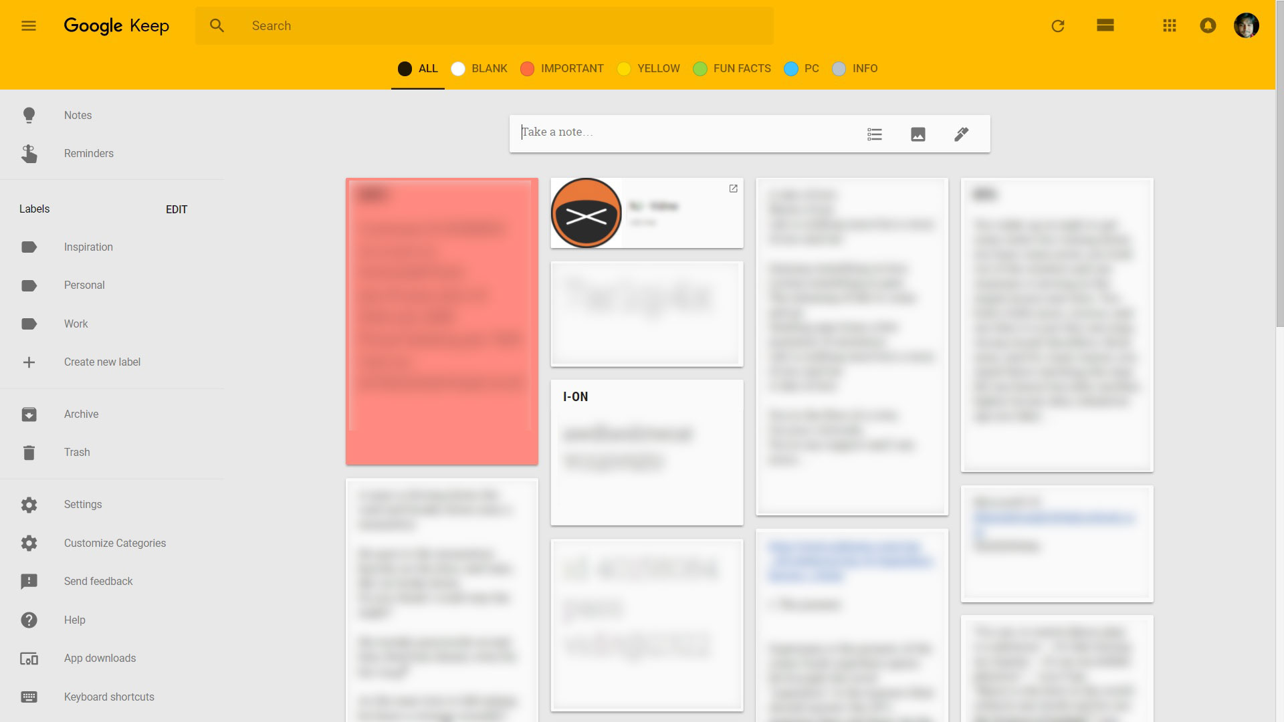Image resolution: width=1284 pixels, height=722 pixels.
Task: Open Send feedback
Action: click(98, 582)
